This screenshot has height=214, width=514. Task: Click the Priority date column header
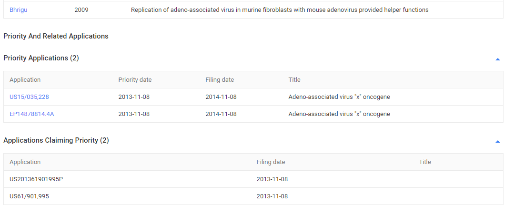pyautogui.click(x=135, y=80)
